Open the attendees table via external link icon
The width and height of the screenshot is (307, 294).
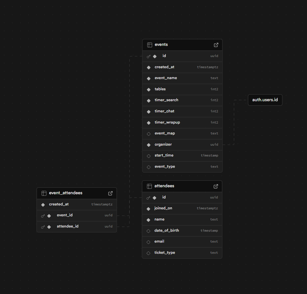(x=216, y=186)
